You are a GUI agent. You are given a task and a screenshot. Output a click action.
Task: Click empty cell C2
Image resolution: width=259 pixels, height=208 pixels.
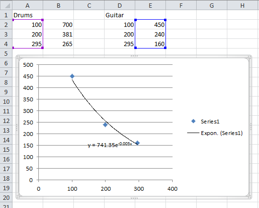pos(89,24)
